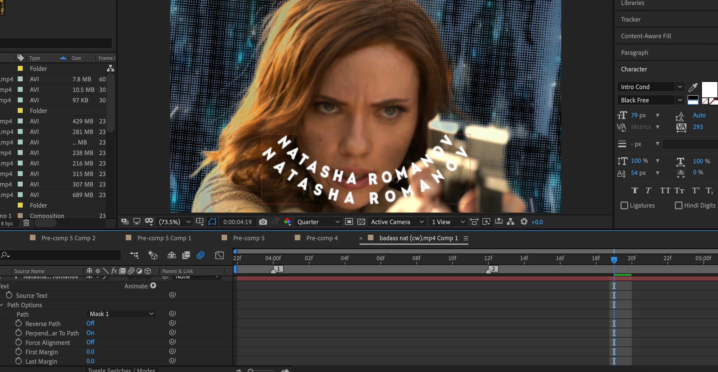Click the eyedropper in Character panel
The height and width of the screenshot is (372, 718).
(x=693, y=87)
